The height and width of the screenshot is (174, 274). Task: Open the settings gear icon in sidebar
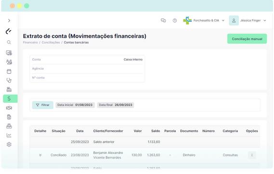tap(9, 145)
